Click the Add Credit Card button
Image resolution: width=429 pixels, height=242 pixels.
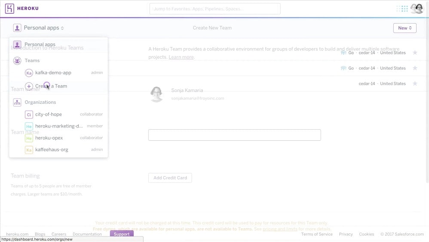tap(170, 178)
